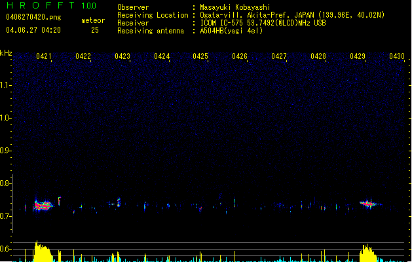Click the 'meteor' label
The height and width of the screenshot is (262, 412).
point(93,20)
